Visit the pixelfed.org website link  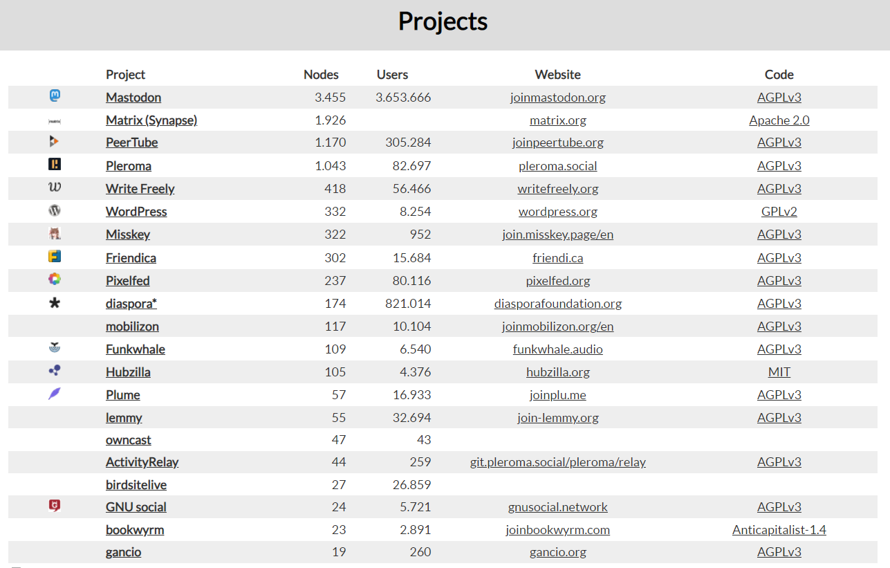[x=558, y=281]
